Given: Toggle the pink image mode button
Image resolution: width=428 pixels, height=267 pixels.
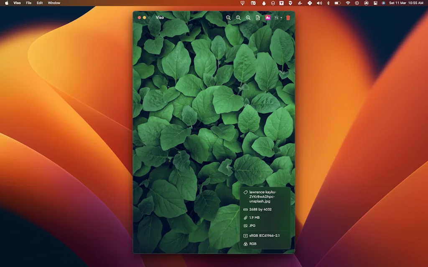Looking at the screenshot, I should pos(268,18).
